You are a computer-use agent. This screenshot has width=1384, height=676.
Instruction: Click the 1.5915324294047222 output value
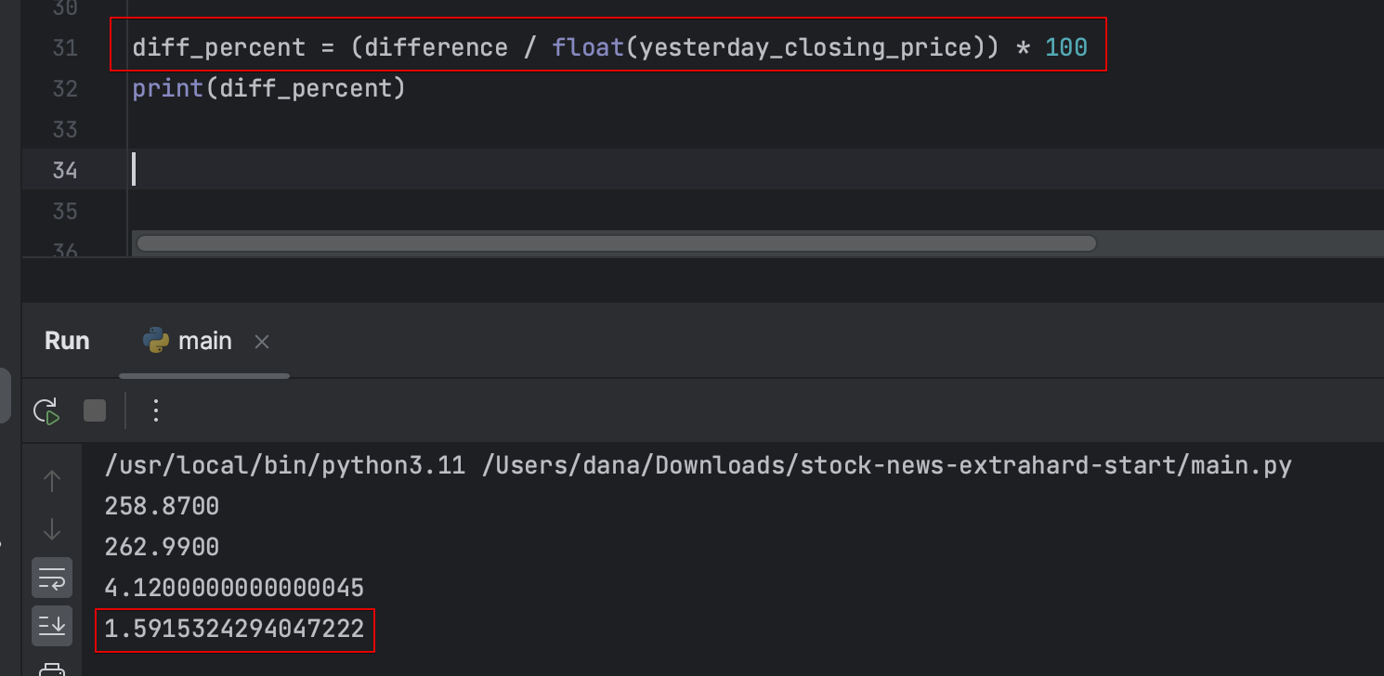(x=234, y=629)
